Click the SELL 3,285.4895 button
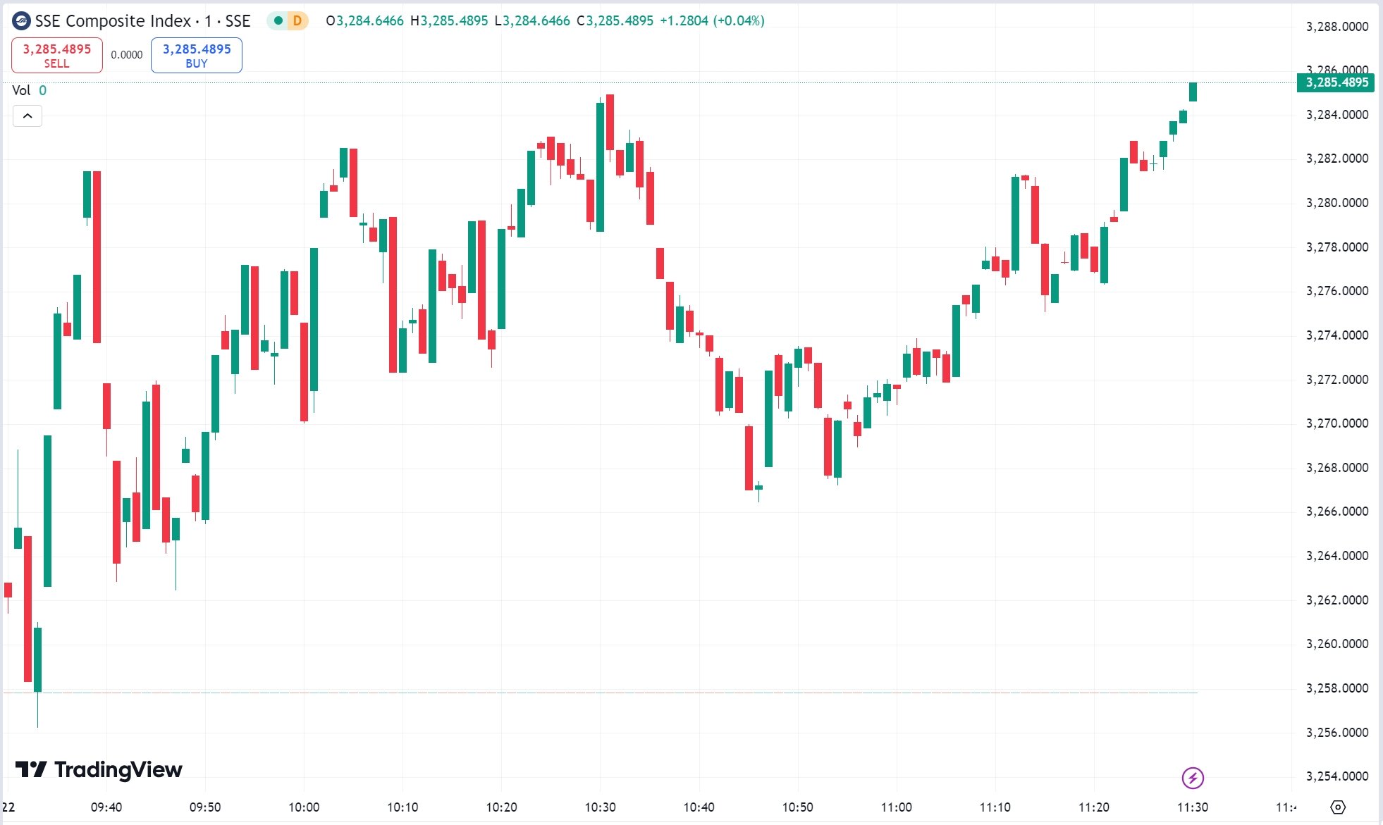Image resolution: width=1383 pixels, height=825 pixels. click(57, 55)
